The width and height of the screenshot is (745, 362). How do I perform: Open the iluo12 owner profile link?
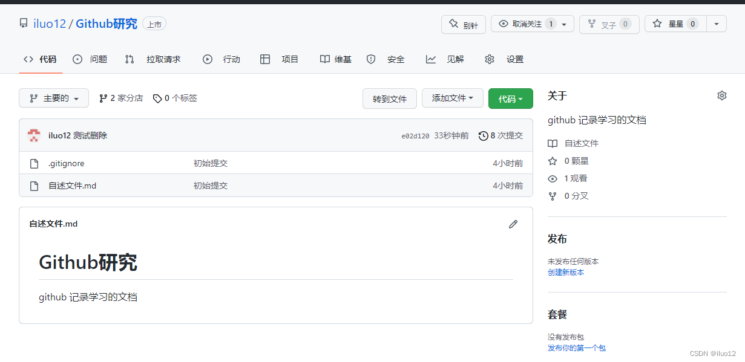pyautogui.click(x=50, y=24)
